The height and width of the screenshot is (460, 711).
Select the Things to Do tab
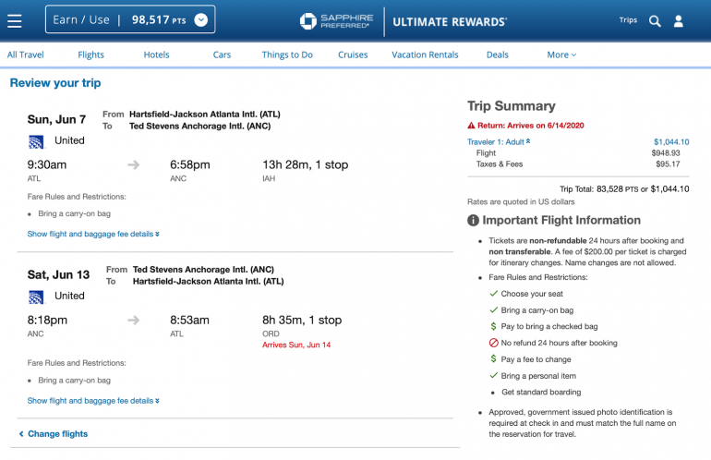pyautogui.click(x=287, y=54)
